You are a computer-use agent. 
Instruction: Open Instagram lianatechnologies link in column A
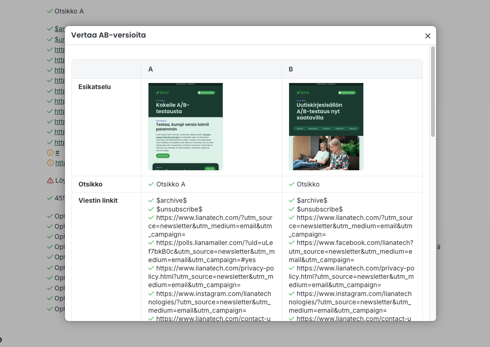214,302
